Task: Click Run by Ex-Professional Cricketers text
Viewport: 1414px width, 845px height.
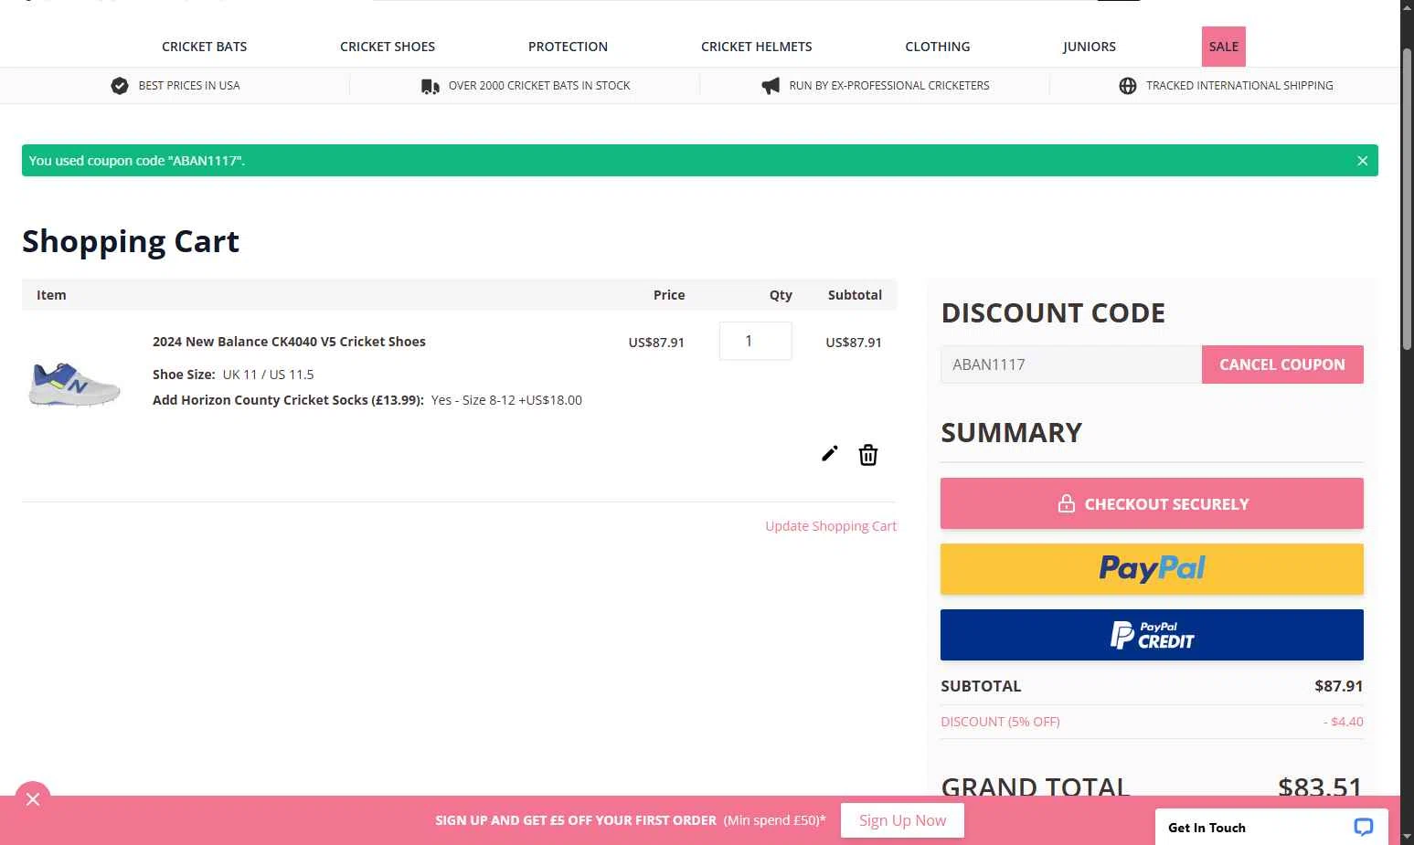Action: click(889, 86)
